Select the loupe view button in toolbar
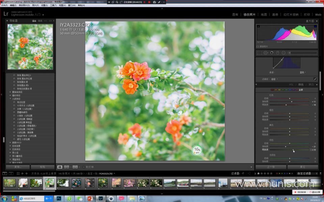This screenshot has width=324, height=202. click(x=60, y=167)
